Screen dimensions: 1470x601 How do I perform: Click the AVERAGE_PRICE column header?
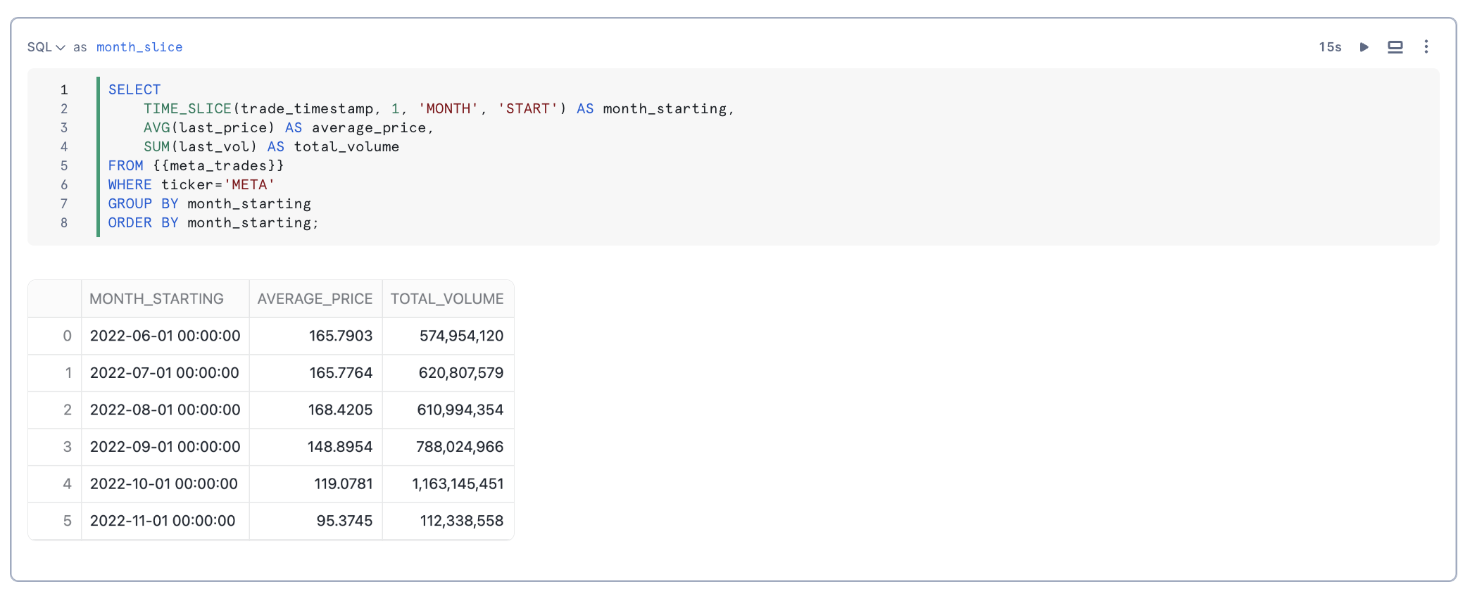[x=315, y=299]
